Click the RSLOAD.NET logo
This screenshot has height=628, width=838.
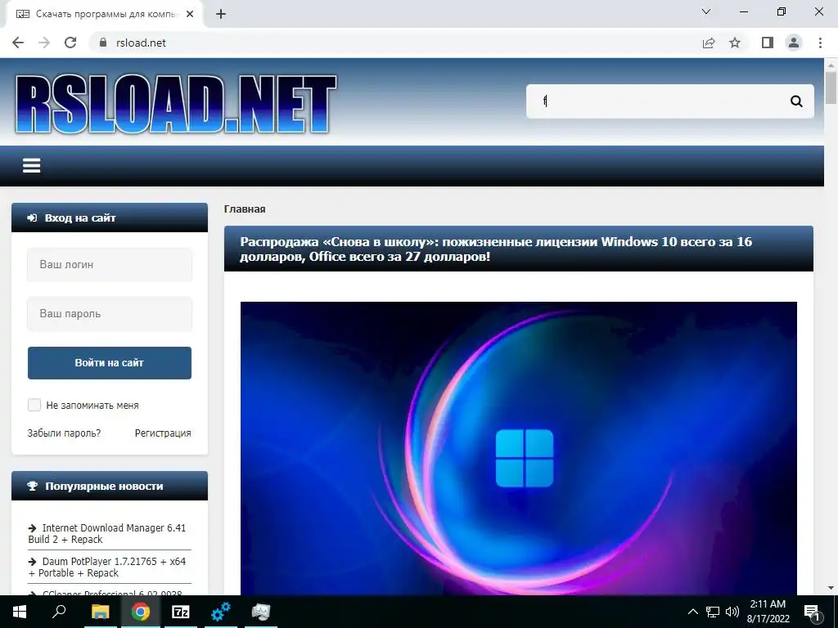pyautogui.click(x=177, y=104)
